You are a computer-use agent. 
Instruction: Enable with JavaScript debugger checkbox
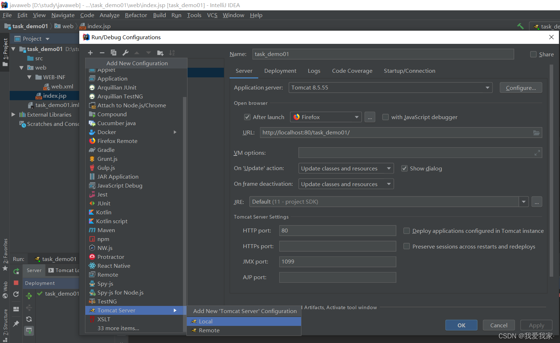point(385,117)
